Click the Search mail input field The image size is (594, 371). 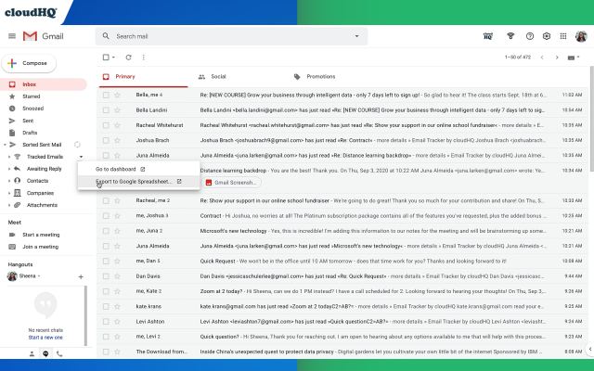coord(232,36)
